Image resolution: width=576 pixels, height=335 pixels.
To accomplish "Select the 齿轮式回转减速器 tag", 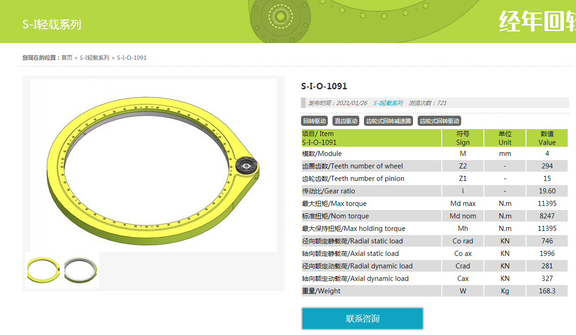I will 388,121.
